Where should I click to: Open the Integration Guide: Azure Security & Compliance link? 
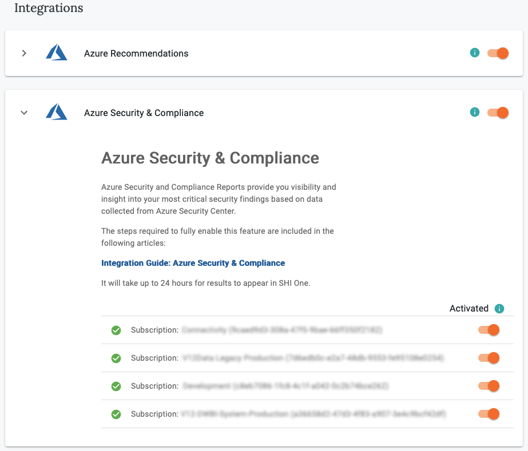193,263
